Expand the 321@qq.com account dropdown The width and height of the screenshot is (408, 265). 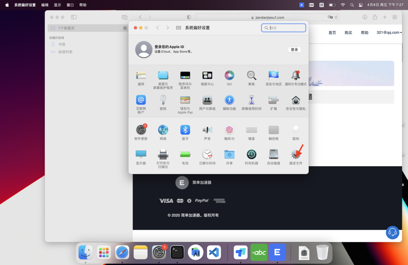[x=389, y=33]
